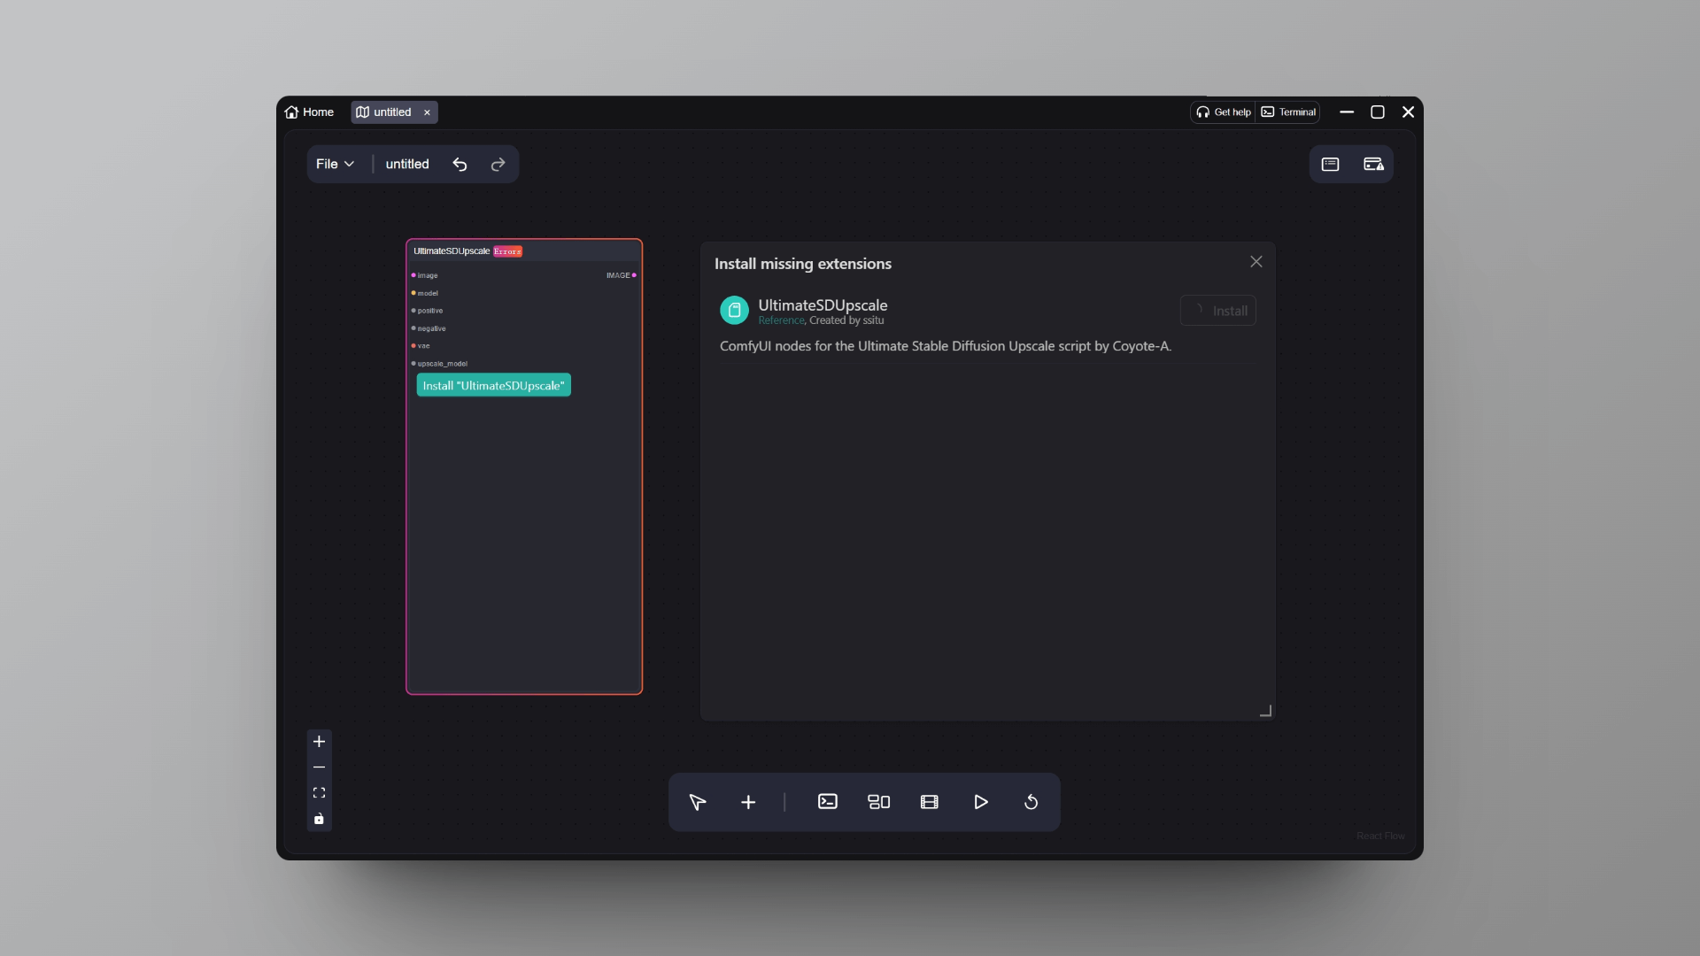Install "UltimateSDUpscale" from the node

coord(494,385)
